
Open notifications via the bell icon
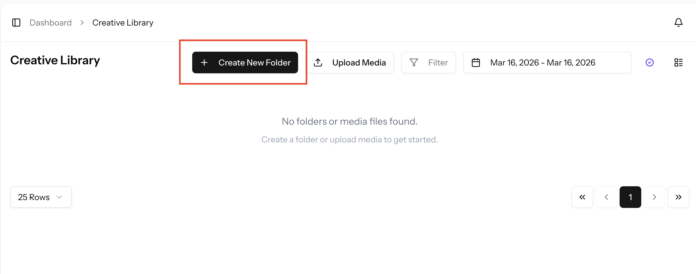pyautogui.click(x=679, y=22)
